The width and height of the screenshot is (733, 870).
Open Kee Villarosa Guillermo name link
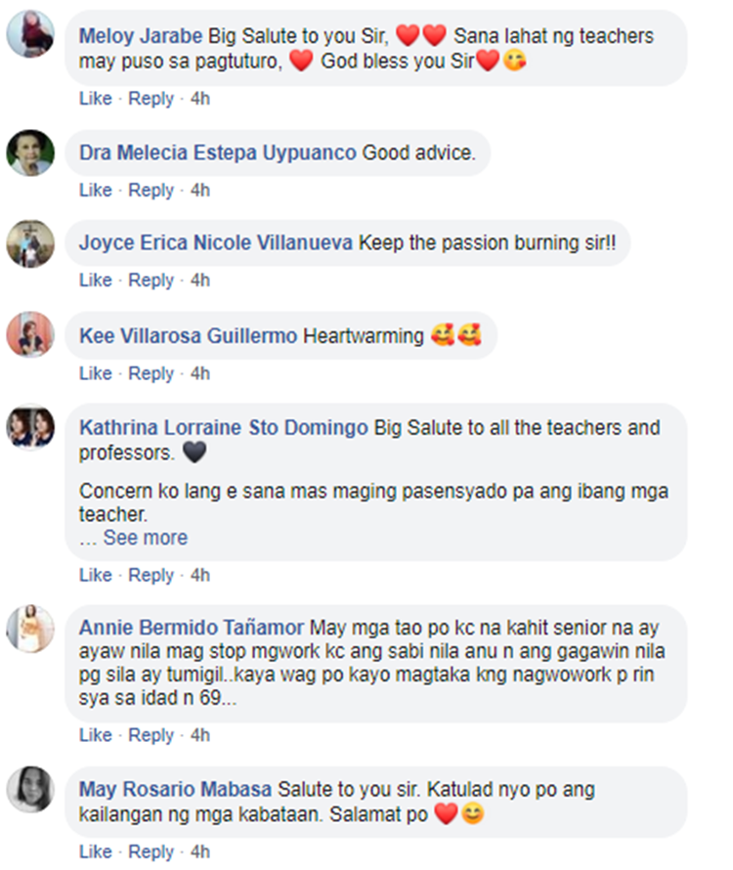(188, 335)
